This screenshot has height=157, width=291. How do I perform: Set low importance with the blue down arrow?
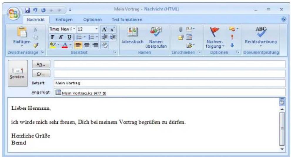pos(232,45)
